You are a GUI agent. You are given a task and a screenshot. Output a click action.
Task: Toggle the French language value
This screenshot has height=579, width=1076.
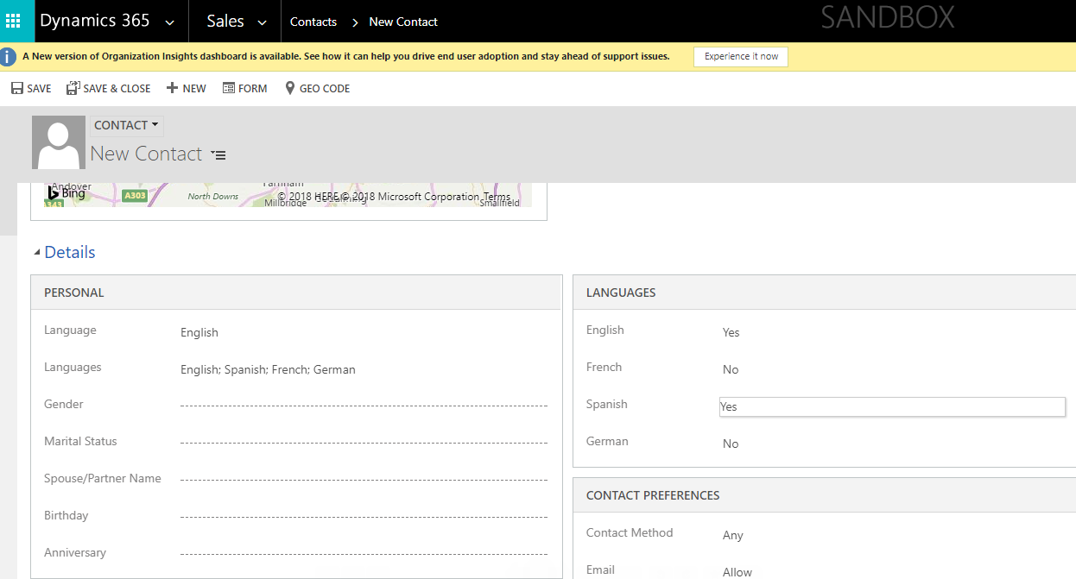[x=731, y=369]
